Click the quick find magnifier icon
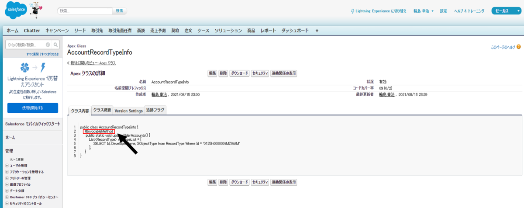 (x=55, y=45)
